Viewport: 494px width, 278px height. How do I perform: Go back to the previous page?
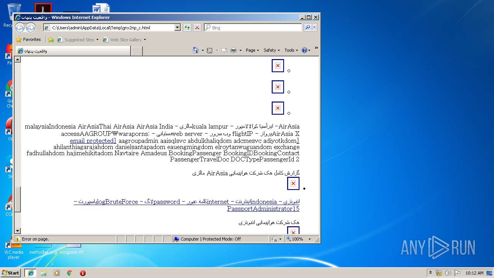[x=20, y=27]
